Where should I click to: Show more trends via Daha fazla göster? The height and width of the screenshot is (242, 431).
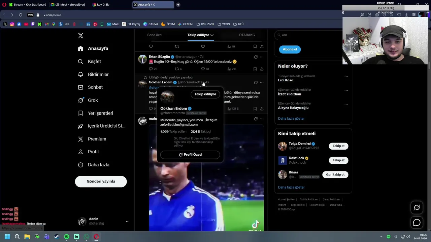pyautogui.click(x=291, y=119)
